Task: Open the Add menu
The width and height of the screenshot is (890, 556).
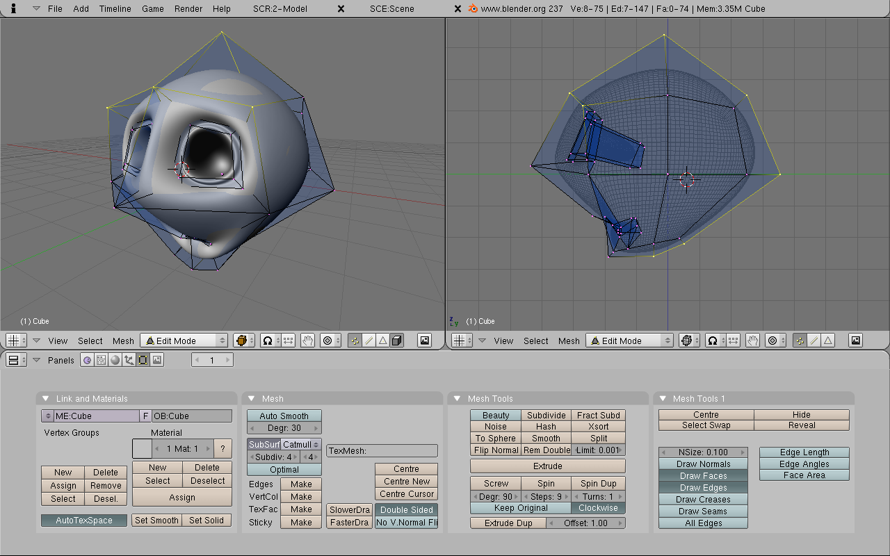Action: tap(81, 9)
